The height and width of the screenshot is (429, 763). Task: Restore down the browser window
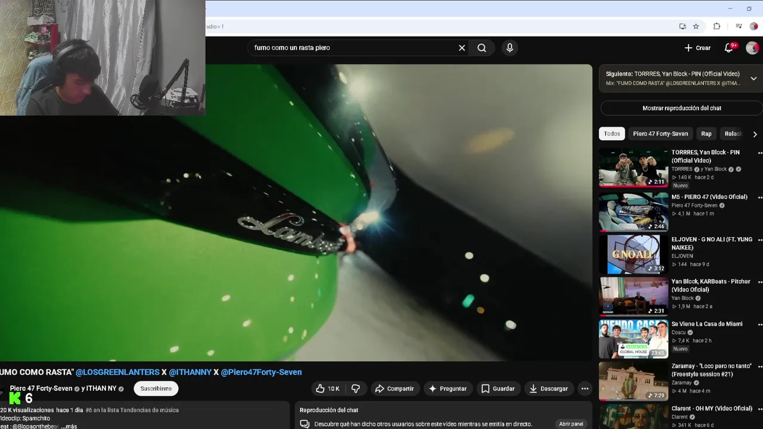[x=749, y=8]
